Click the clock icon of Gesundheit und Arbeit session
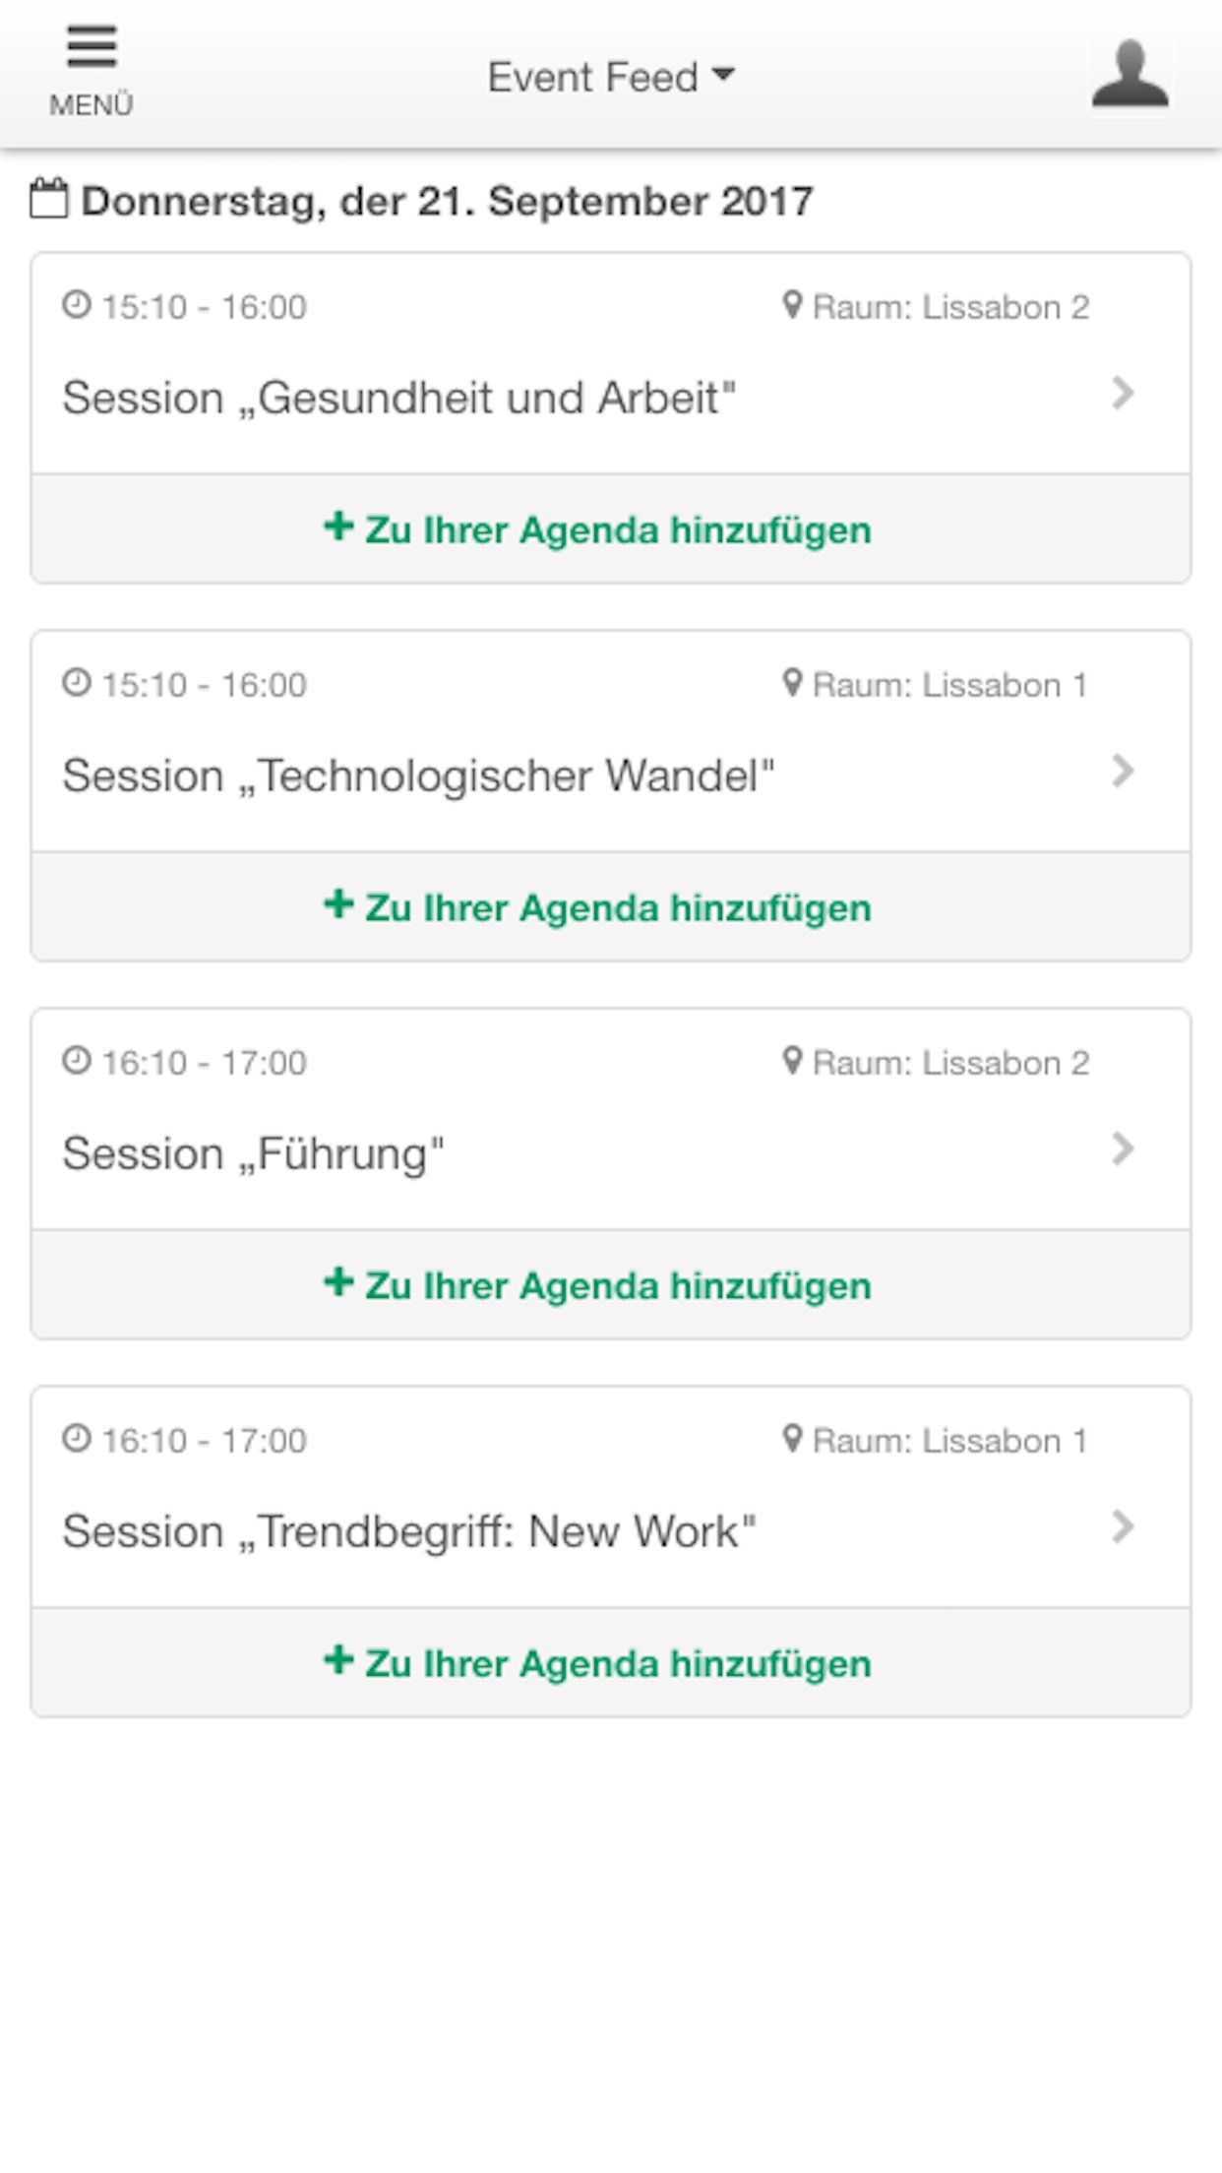1222x2173 pixels. pyautogui.click(x=77, y=305)
